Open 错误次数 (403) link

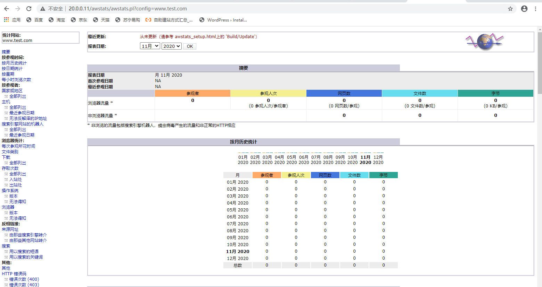coord(24,285)
